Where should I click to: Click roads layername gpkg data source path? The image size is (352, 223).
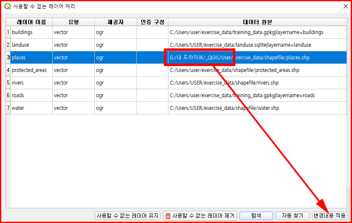pos(258,95)
